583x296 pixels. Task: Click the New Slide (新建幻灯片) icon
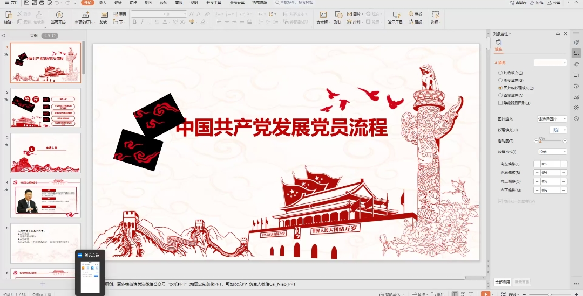[x=85, y=15]
